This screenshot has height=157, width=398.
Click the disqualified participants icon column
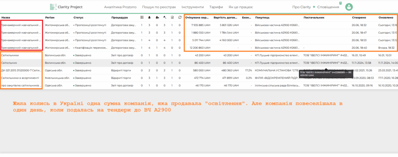pyautogui.click(x=157, y=17)
